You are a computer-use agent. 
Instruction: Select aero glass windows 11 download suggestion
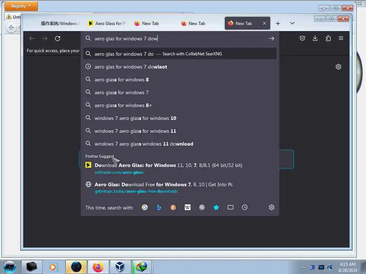[180, 144]
